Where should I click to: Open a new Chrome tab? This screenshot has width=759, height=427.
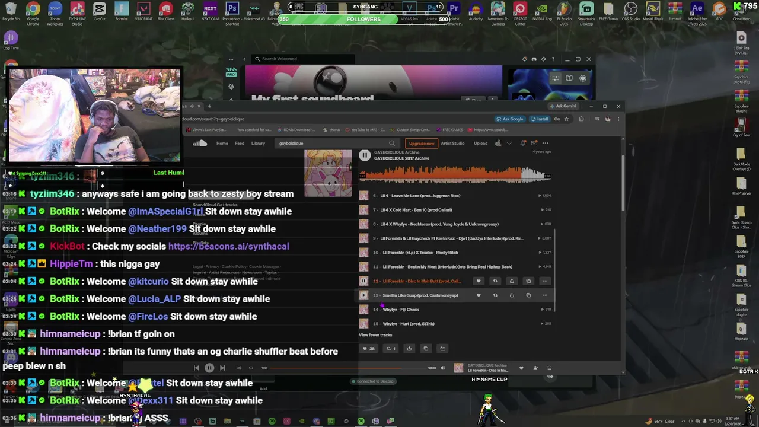(209, 106)
